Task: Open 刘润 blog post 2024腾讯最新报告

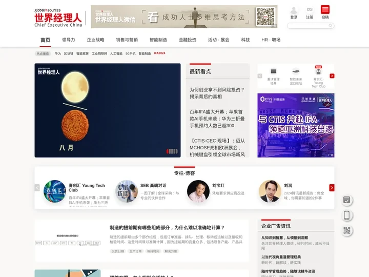Action: 304,195
